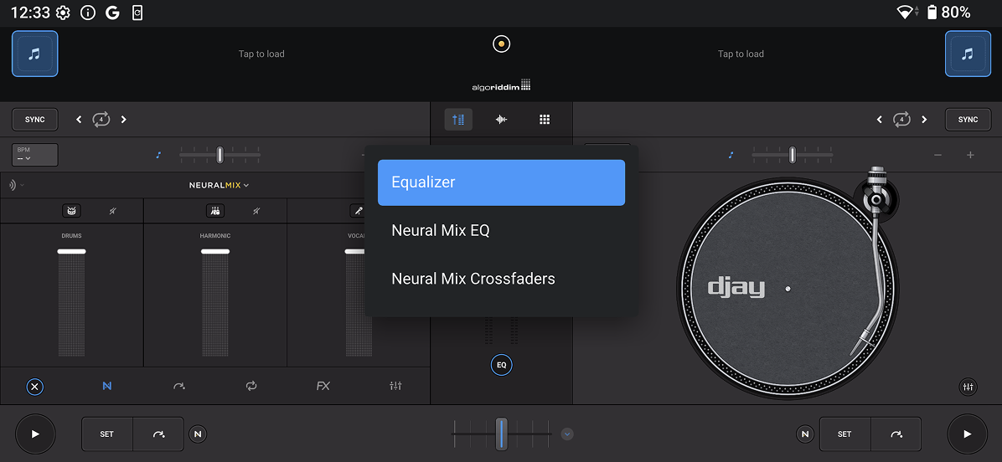Jump to cue on left deck
Viewport: 1002px width, 462px height.
[x=158, y=434]
